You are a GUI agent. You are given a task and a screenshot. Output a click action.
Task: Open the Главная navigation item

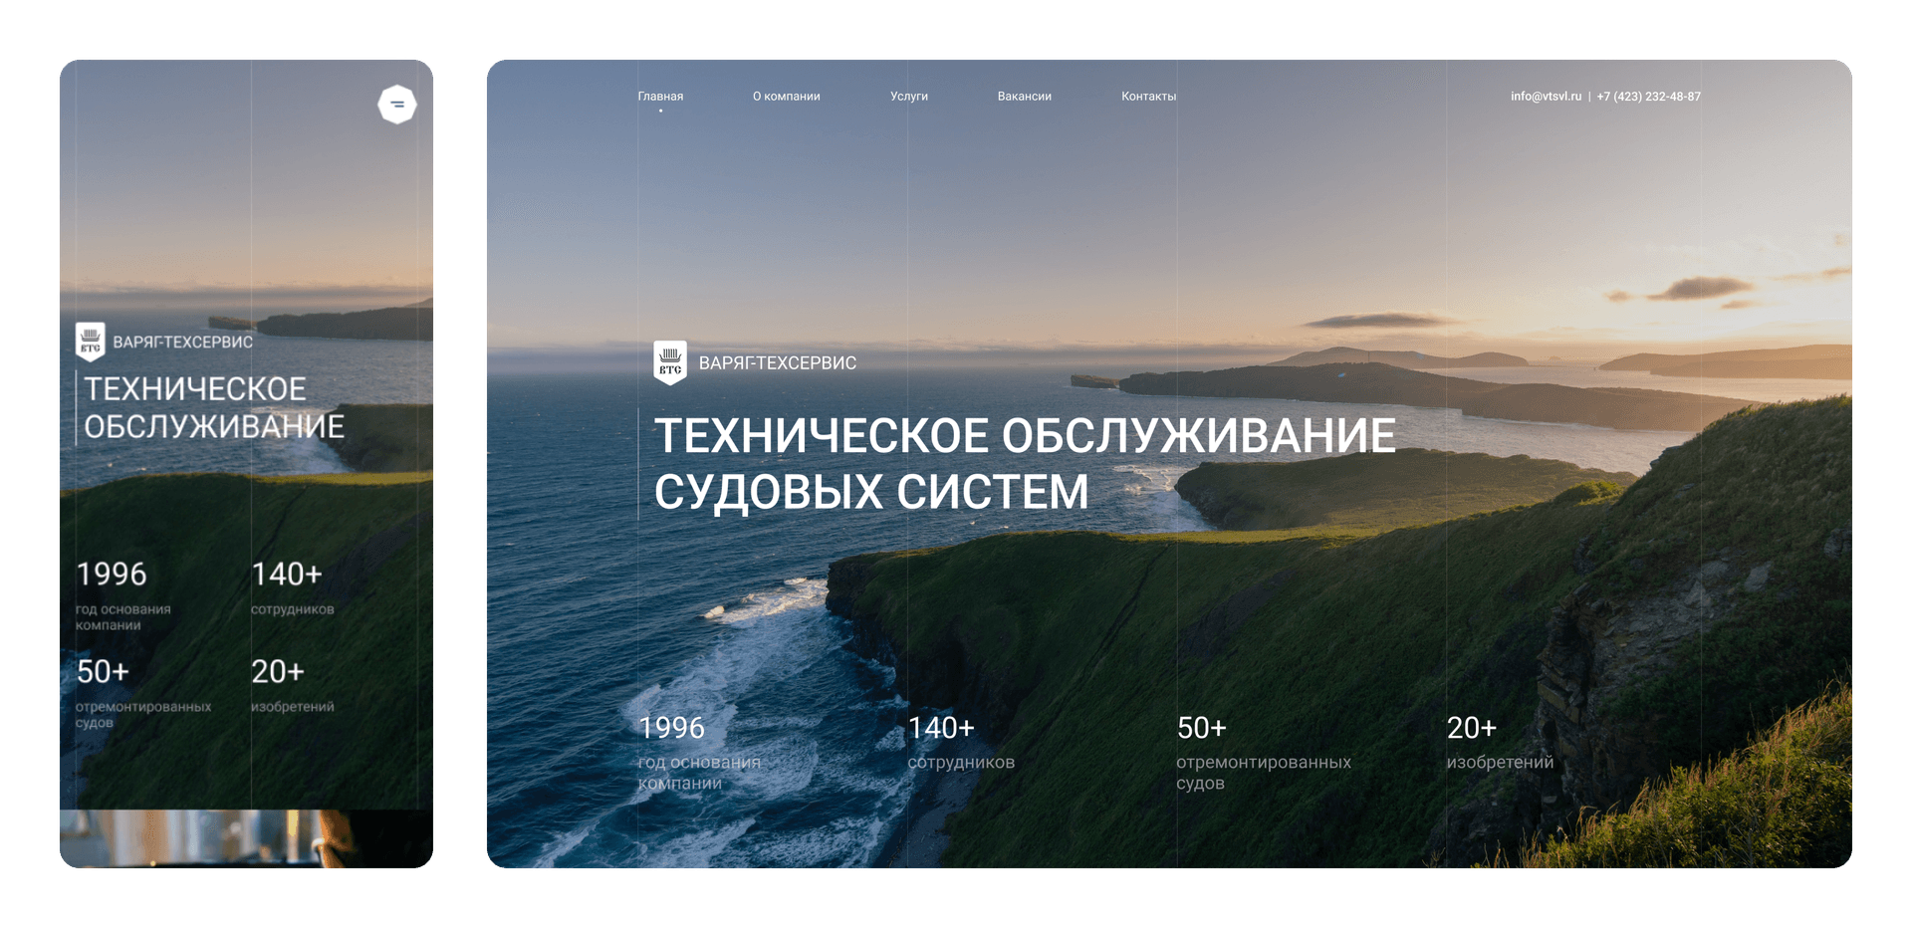tap(660, 97)
